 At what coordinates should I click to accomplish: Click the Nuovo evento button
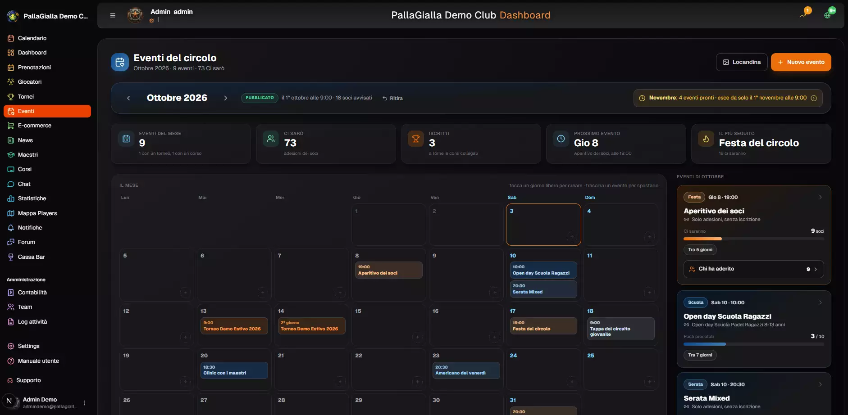pos(801,62)
